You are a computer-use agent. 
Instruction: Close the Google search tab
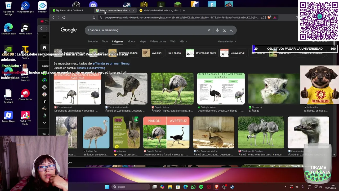pos(134,10)
